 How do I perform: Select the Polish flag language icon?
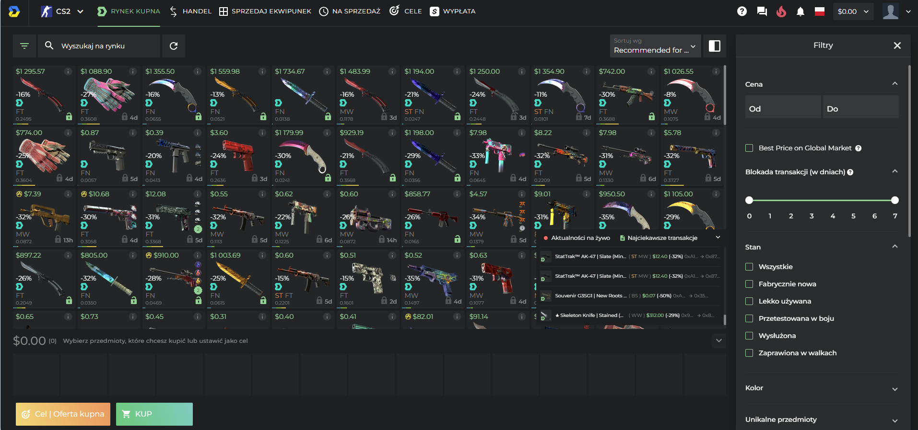pos(820,11)
